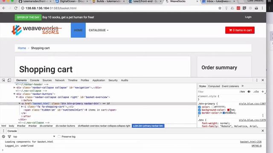Activate the inspect element picker icon
The height and width of the screenshot is (153, 273).
click(3, 80)
